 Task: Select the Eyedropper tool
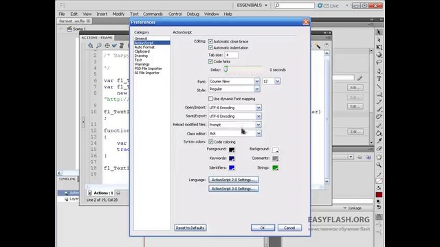(x=379, y=141)
